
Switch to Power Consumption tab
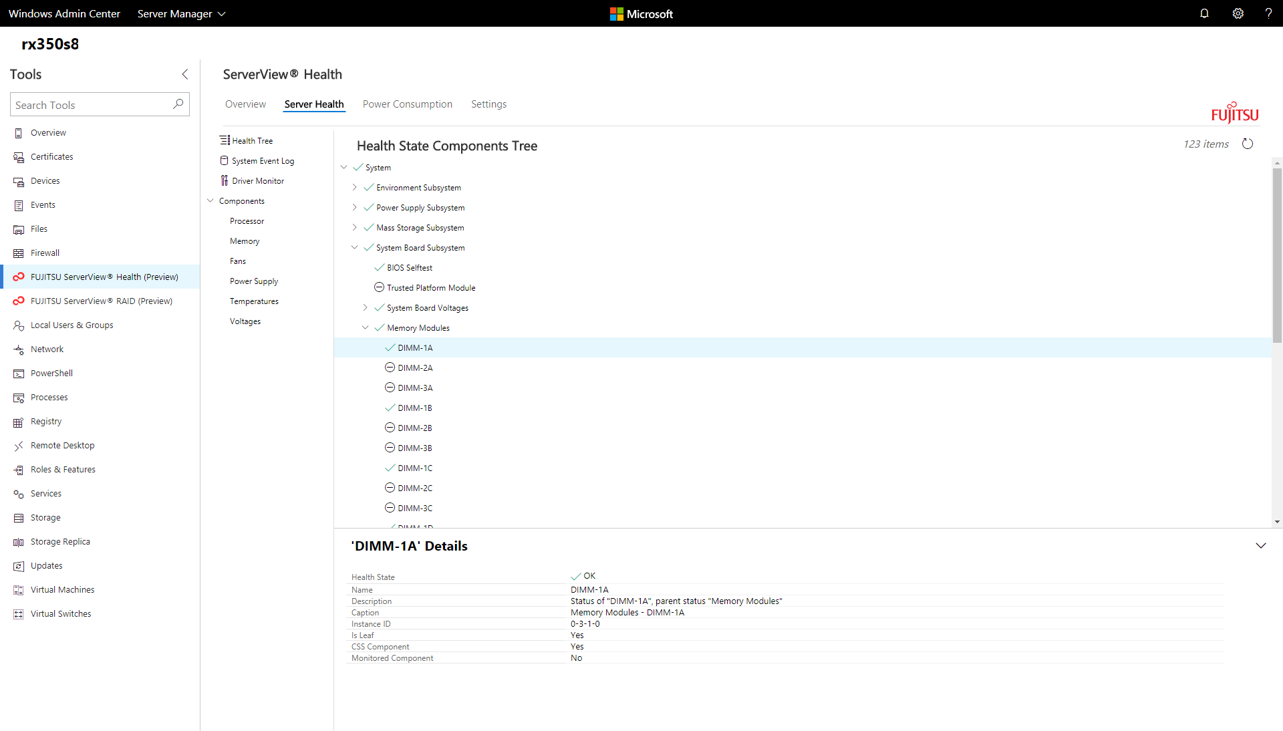(407, 104)
